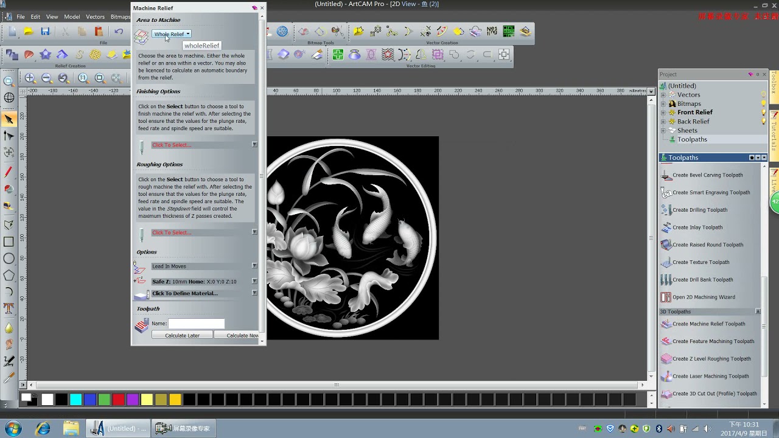Toggle Vectors visibility light bulb

click(764, 95)
